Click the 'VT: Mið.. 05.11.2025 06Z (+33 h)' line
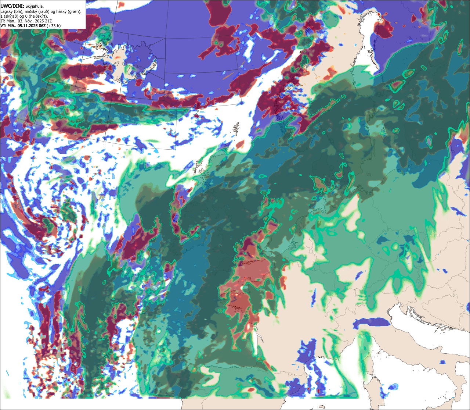The image size is (470, 410). pyautogui.click(x=30, y=26)
